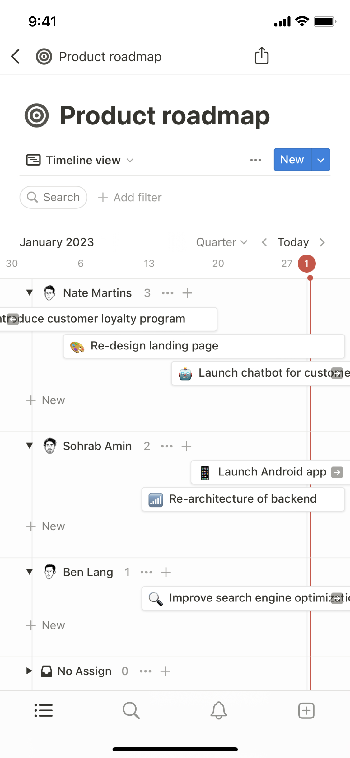Open the bottom list menu icon
The width and height of the screenshot is (350, 758).
(44, 710)
